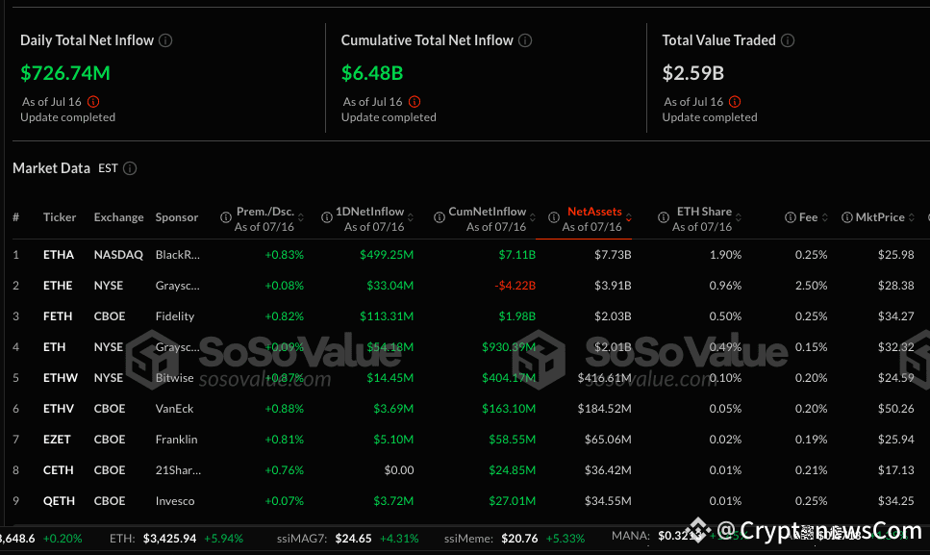
Task: Click info icon next to Market Data EST
Action: pyautogui.click(x=130, y=168)
